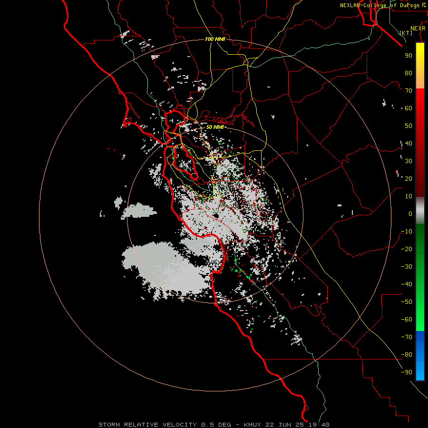Image resolution: width=428 pixels, height=428 pixels.
Task: Click the gray zero-velocity segment of the color bar
Action: [x=420, y=211]
